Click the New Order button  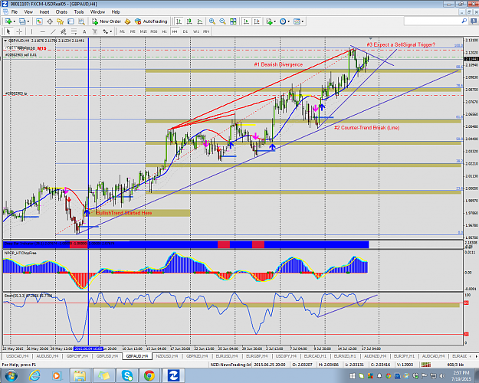click(x=107, y=21)
